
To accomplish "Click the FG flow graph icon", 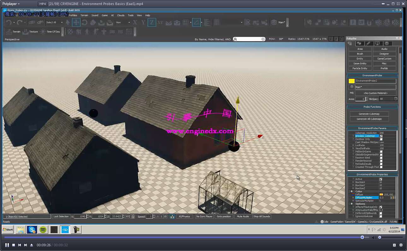I will 120,31.
